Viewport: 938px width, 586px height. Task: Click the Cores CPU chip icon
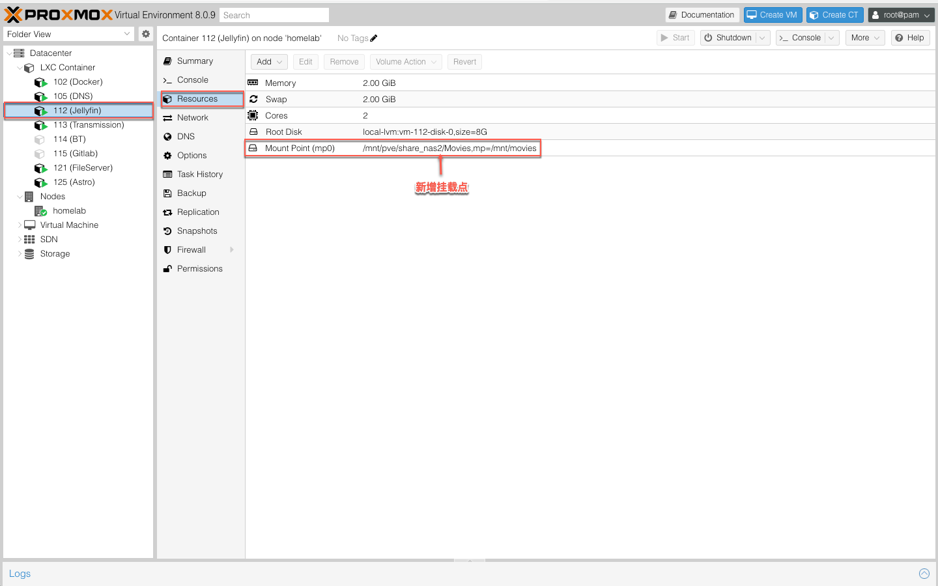253,115
